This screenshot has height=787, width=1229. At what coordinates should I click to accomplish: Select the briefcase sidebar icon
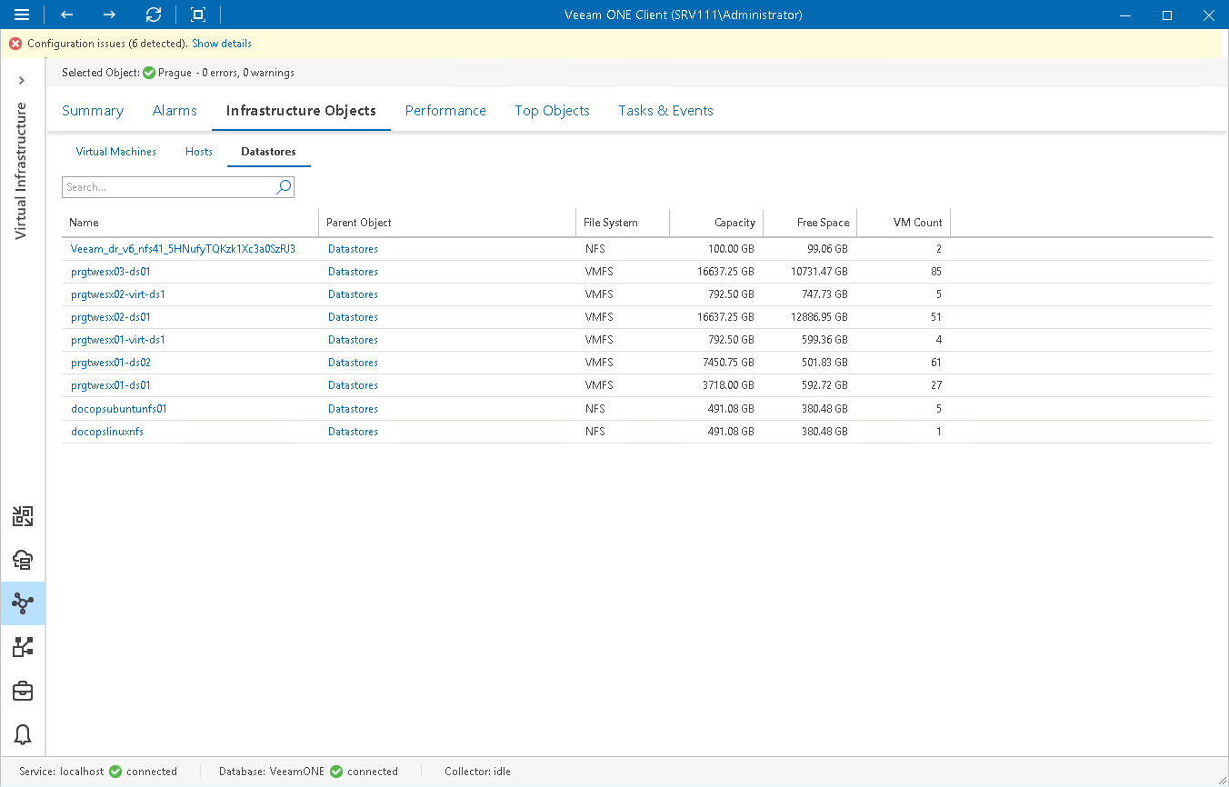[23, 691]
